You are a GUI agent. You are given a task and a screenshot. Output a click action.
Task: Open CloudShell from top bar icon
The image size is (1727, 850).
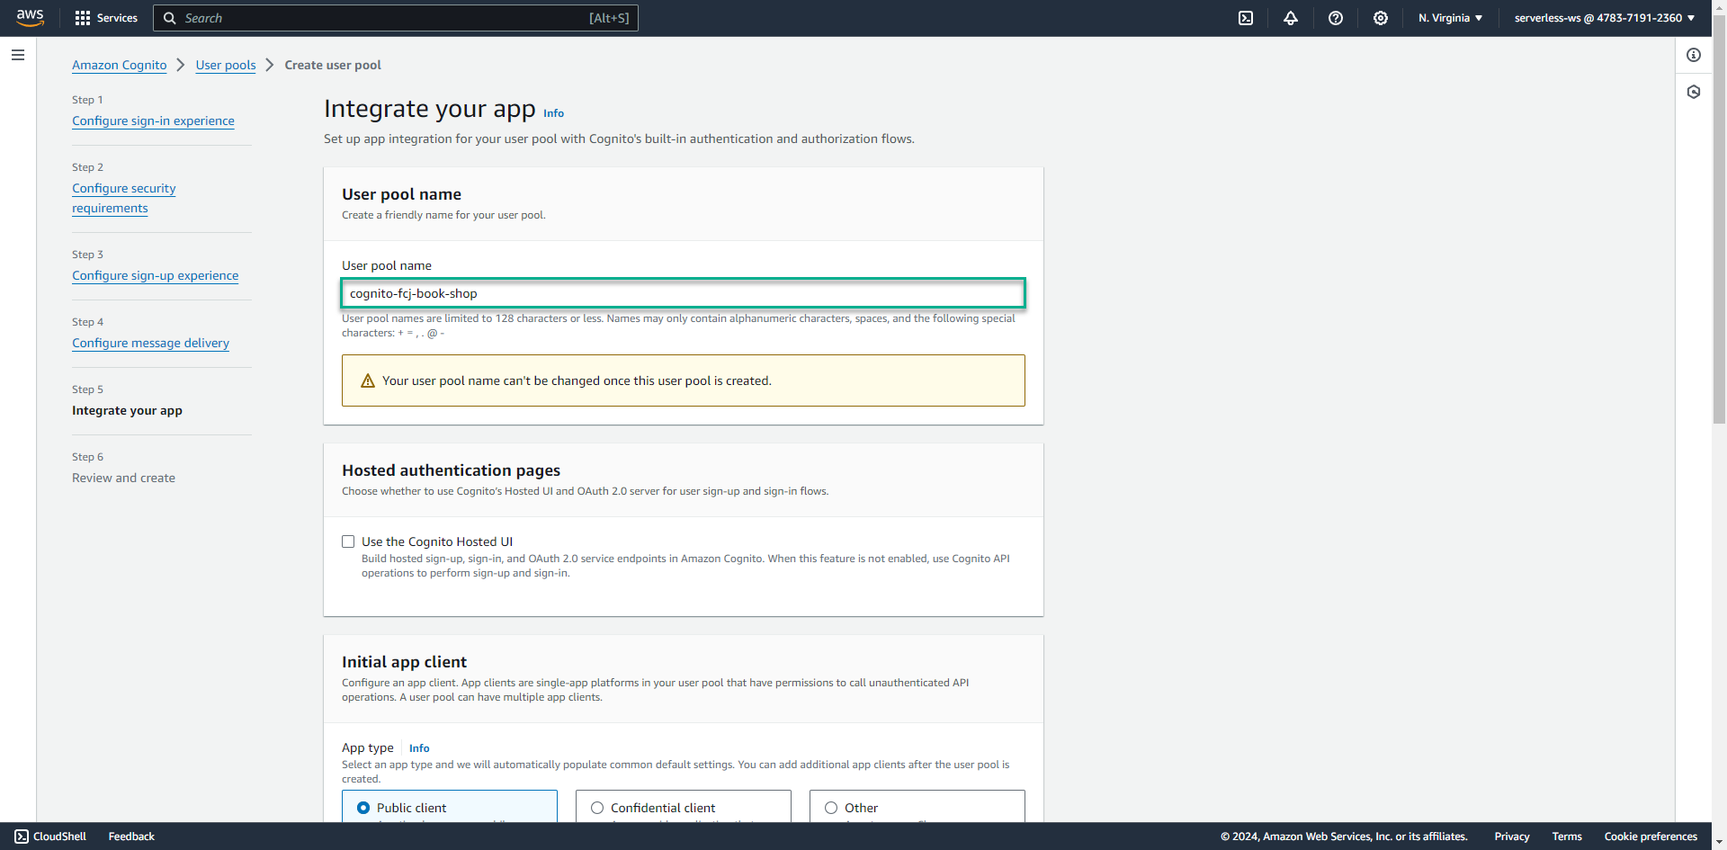tap(1246, 18)
